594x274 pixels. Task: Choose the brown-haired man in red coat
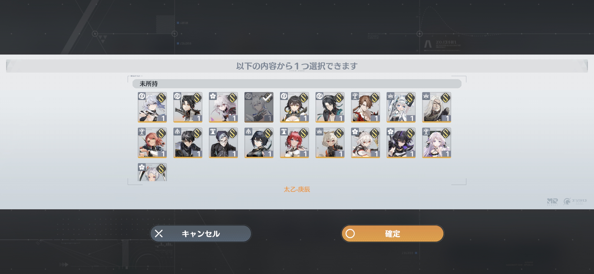click(365, 107)
